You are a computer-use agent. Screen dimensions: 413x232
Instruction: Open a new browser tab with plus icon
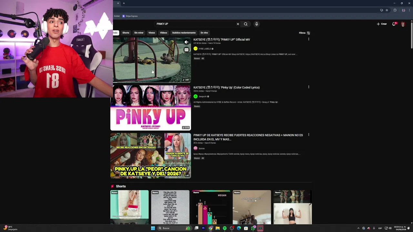[124, 3]
